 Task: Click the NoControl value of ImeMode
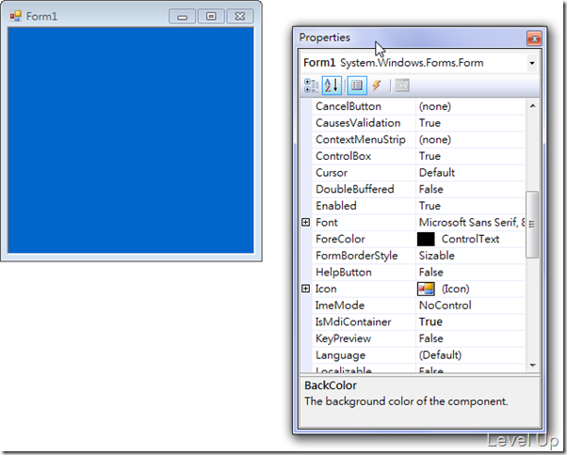(445, 306)
